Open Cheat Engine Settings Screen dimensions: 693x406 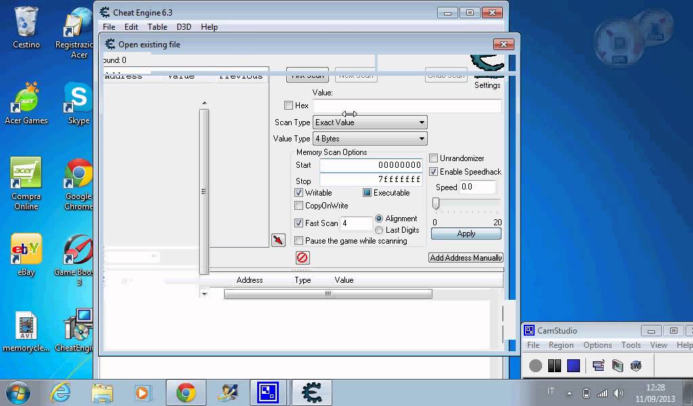coord(487,85)
